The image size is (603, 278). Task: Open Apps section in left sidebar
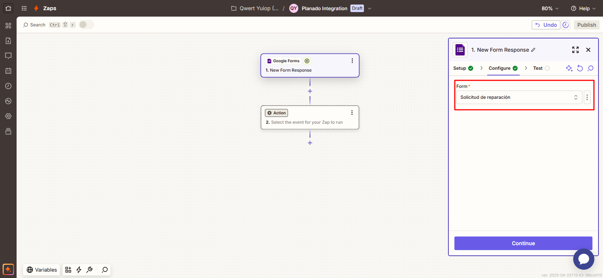click(x=8, y=26)
